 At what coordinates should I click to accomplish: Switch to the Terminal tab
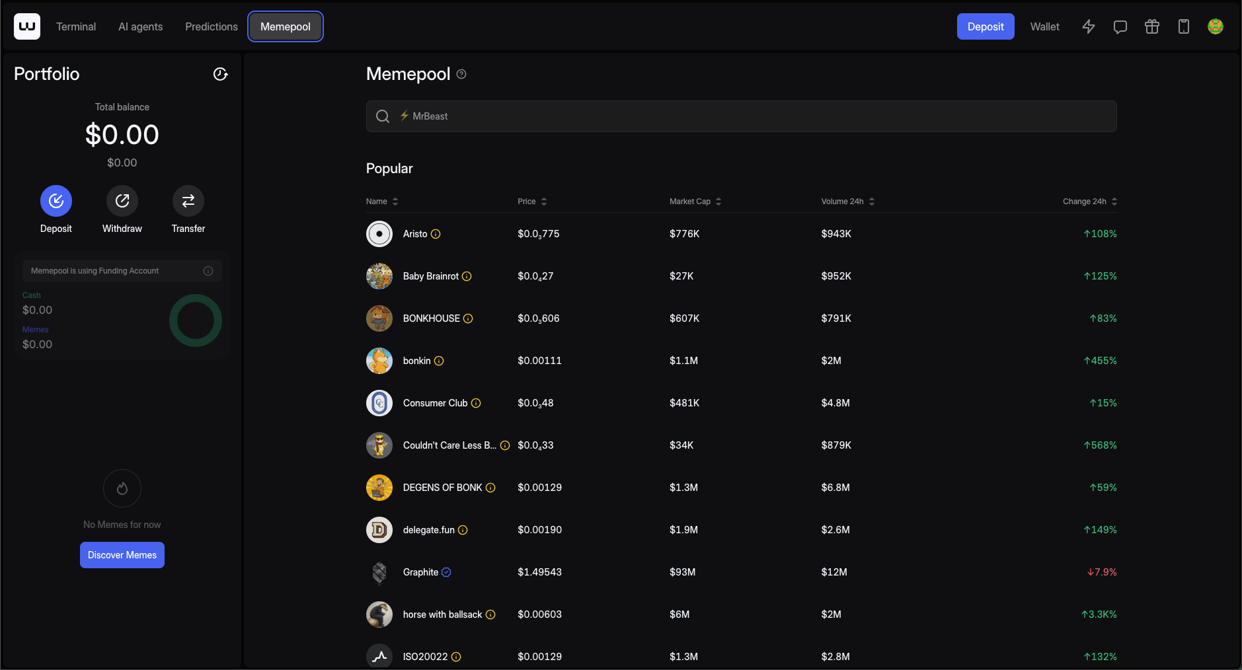(76, 26)
